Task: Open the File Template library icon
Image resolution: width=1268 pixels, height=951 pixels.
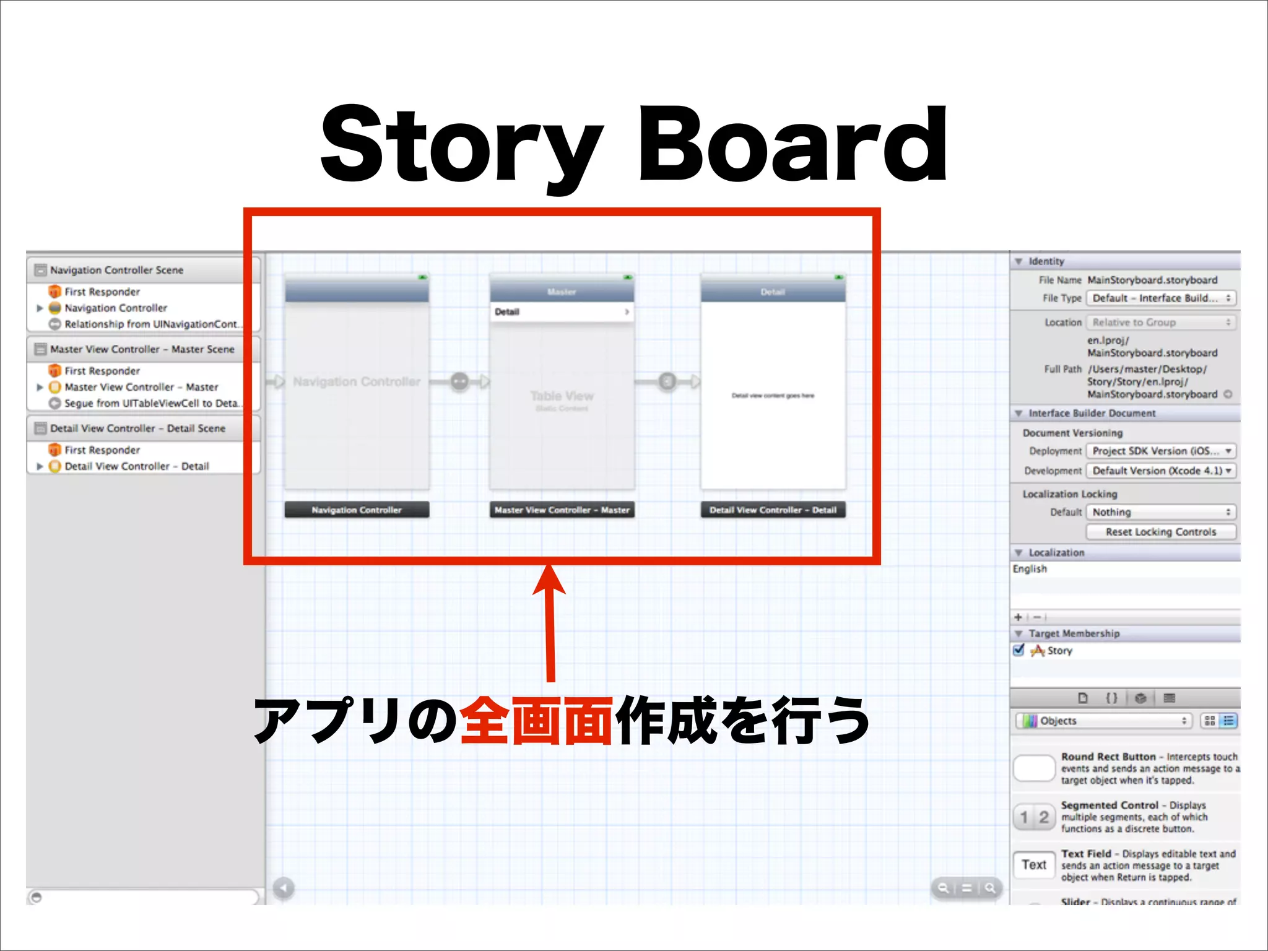Action: click(x=1083, y=698)
